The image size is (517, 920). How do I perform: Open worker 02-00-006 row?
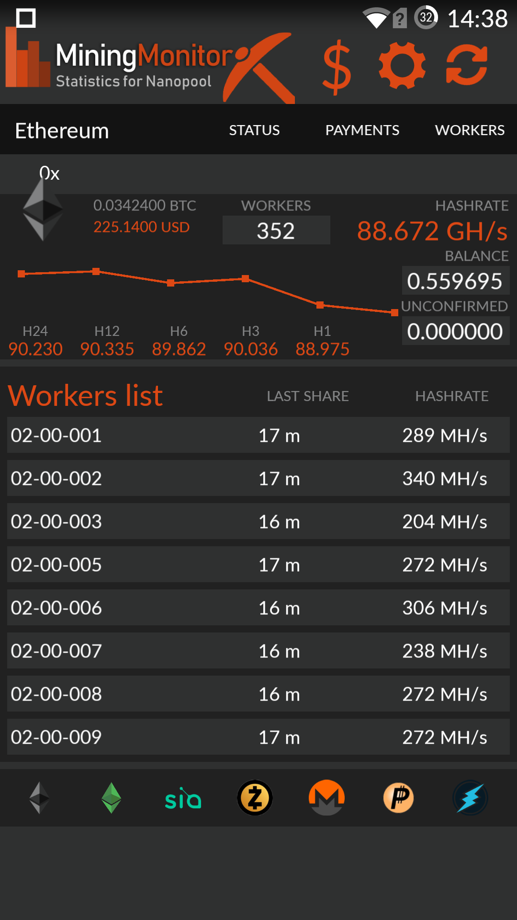click(x=258, y=608)
